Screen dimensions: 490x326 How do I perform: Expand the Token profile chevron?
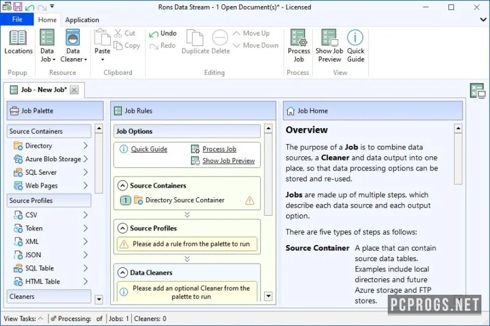[86, 229]
